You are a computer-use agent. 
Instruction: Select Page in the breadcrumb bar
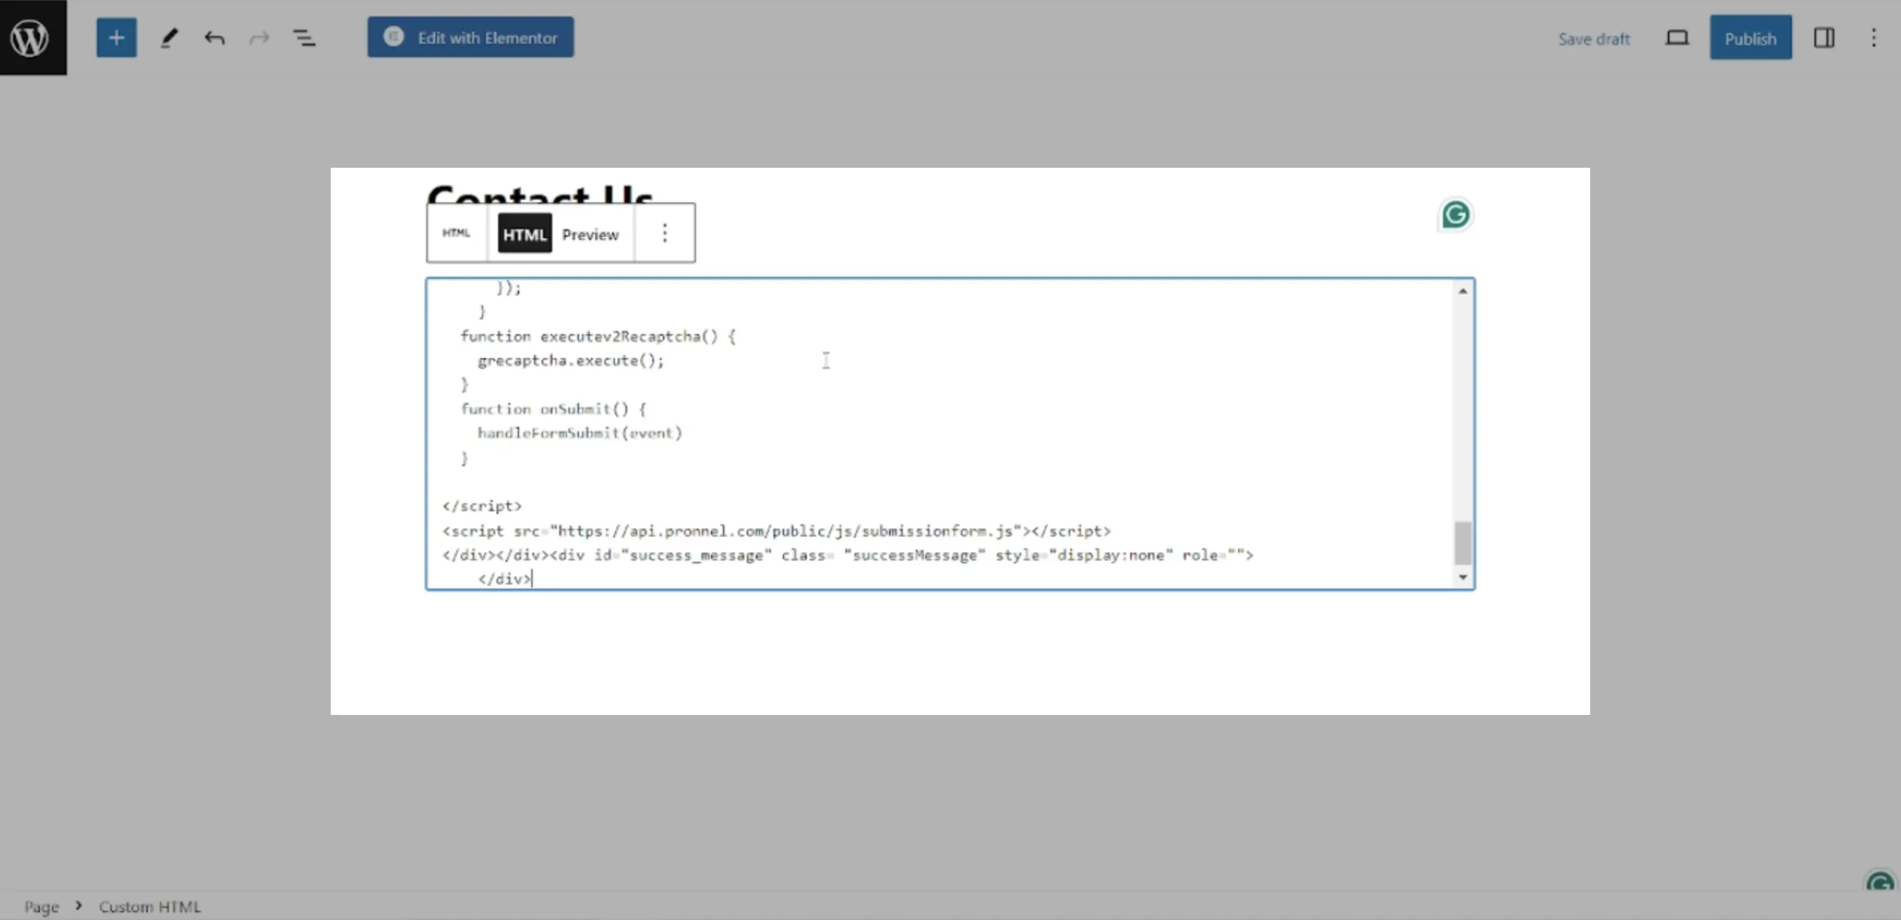tap(41, 907)
